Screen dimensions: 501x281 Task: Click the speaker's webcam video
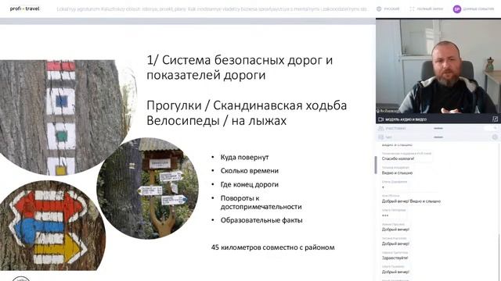[x=438, y=66]
